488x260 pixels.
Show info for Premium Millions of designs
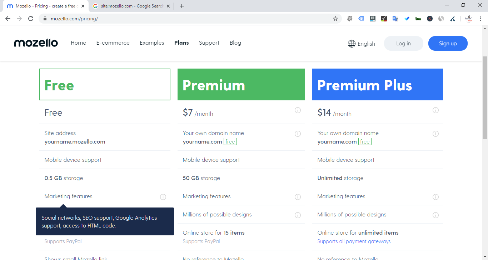coord(298,215)
